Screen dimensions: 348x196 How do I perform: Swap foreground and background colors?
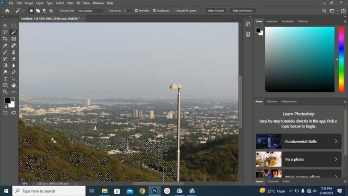[x=14, y=98]
